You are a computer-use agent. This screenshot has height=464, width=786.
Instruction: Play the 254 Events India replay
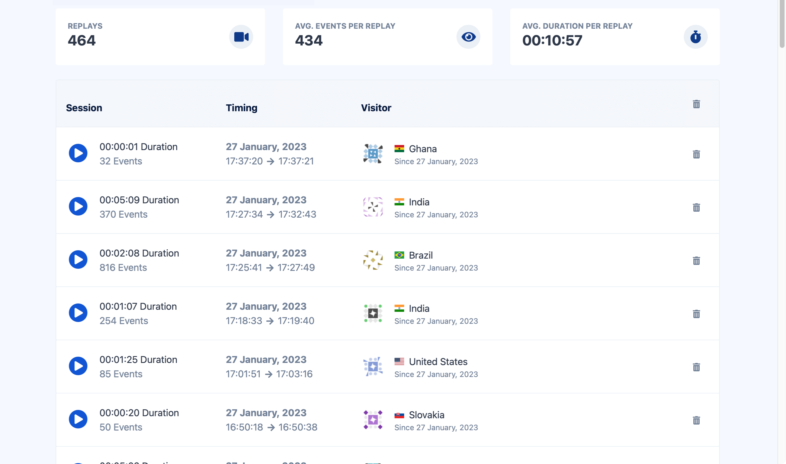tap(78, 313)
